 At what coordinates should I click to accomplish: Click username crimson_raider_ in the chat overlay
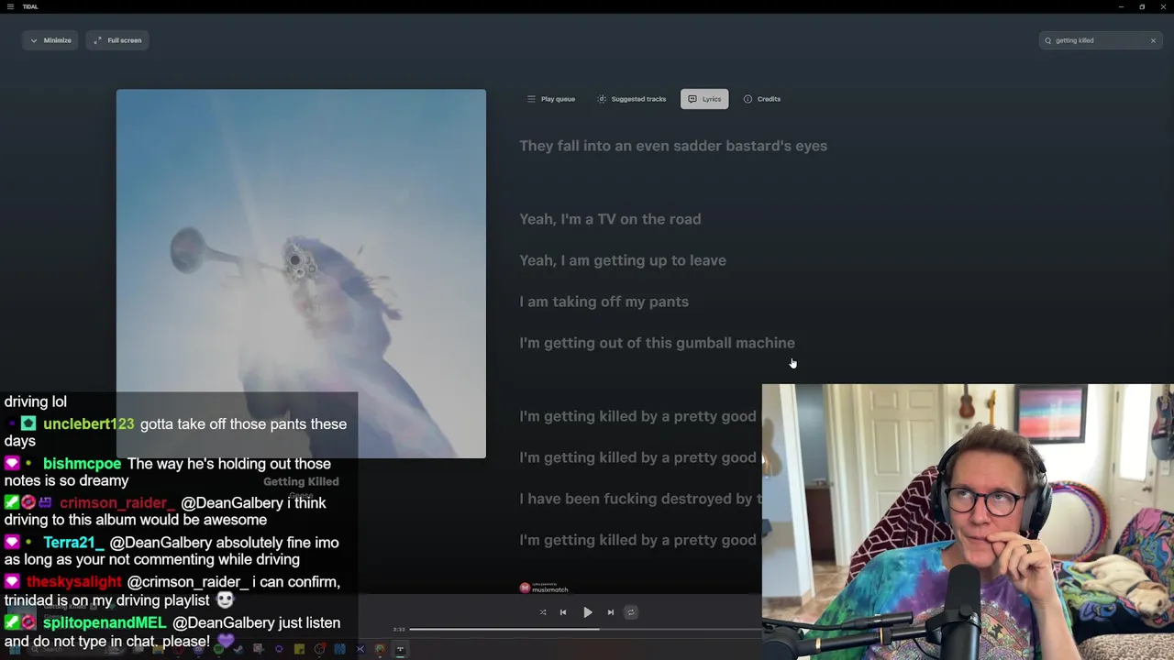pyautogui.click(x=117, y=503)
